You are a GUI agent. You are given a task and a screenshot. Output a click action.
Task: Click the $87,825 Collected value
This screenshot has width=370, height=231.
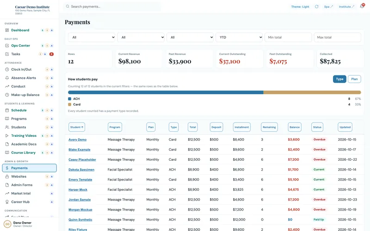[330, 61]
